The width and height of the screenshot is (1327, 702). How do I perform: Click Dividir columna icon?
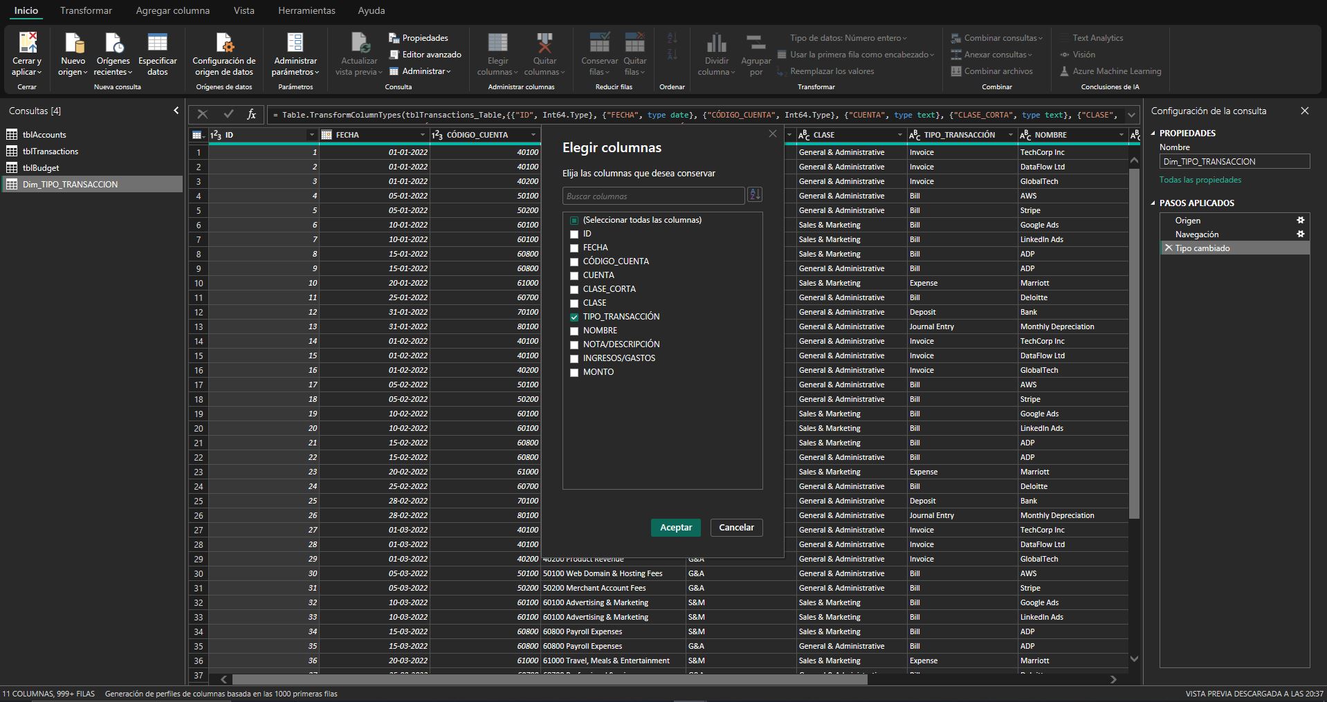tap(717, 44)
